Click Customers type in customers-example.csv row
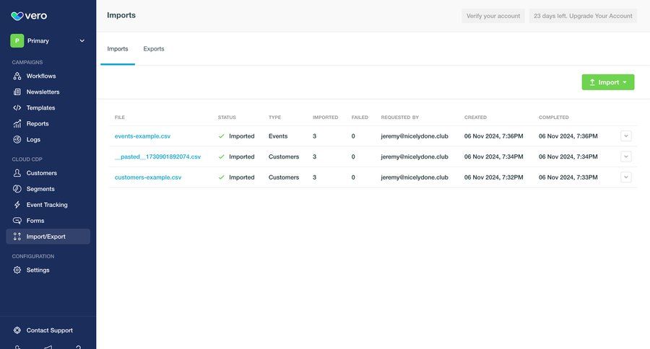Image resolution: width=650 pixels, height=349 pixels. (x=284, y=177)
